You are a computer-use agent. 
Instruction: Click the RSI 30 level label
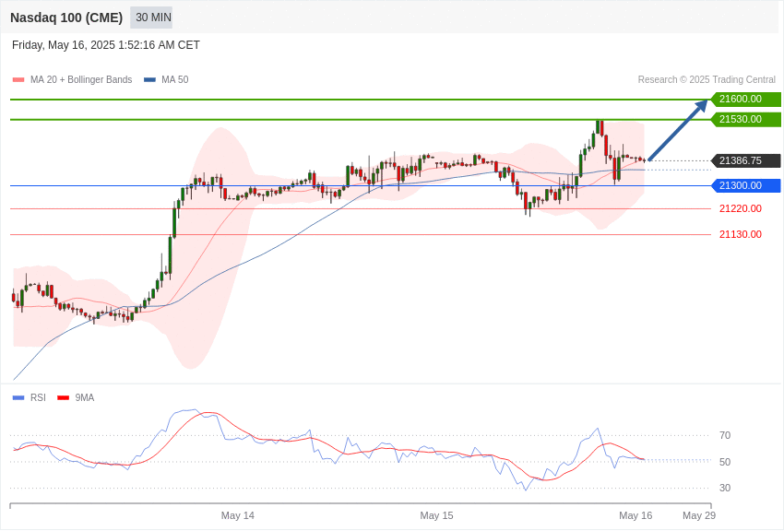tap(725, 488)
